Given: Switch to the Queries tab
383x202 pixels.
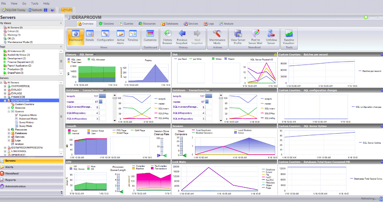Looking at the screenshot, I should point(126,24).
